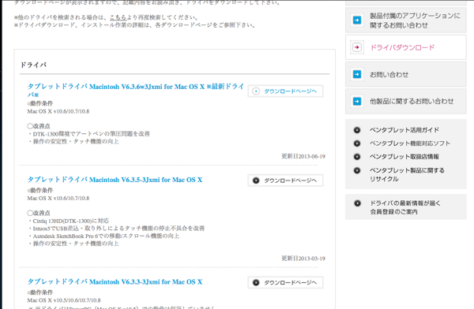Screen dimensions: 474x309
Task: Open download page for V6.3.6w3Jxmi driver
Action: tap(285, 91)
